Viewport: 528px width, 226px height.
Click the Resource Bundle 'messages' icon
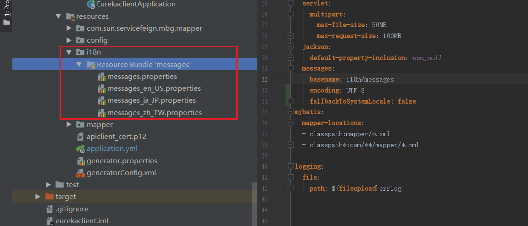point(91,65)
